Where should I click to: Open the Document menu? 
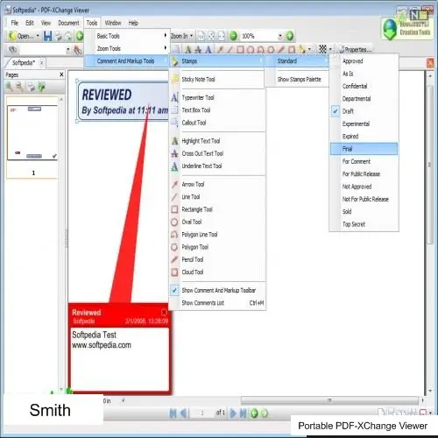click(68, 23)
